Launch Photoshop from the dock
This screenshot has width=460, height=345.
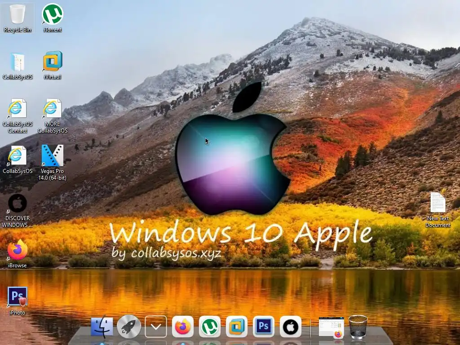(x=263, y=327)
